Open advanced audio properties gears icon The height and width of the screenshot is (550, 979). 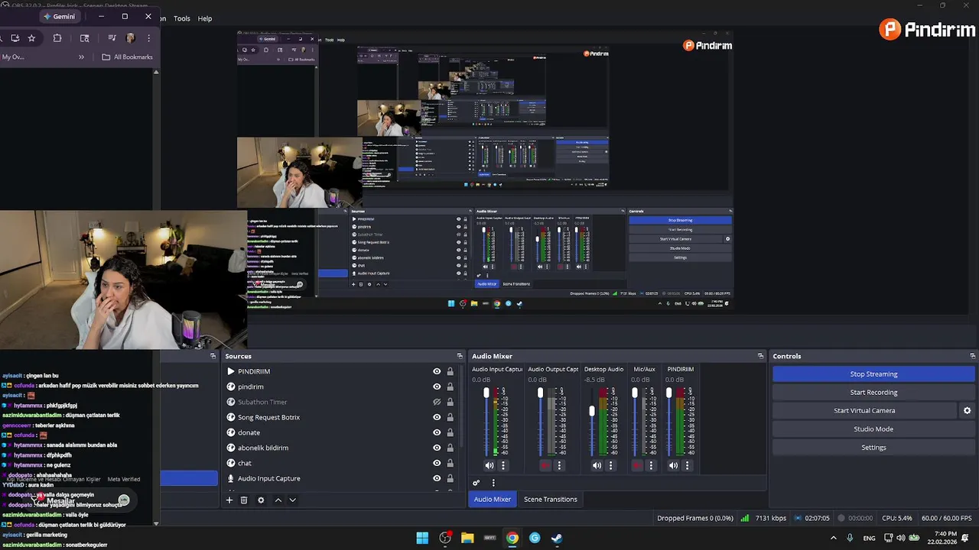(476, 483)
